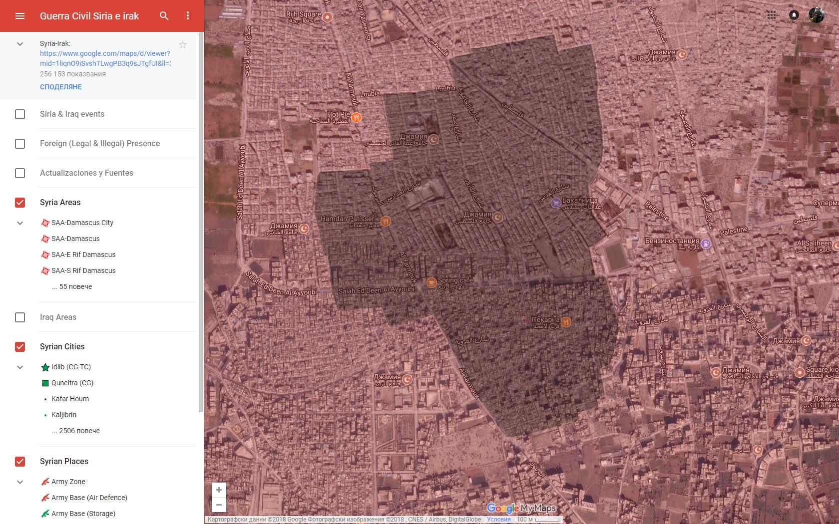The width and height of the screenshot is (839, 524).
Task: Show 2506 more Syrian Cities items
Action: tap(76, 431)
